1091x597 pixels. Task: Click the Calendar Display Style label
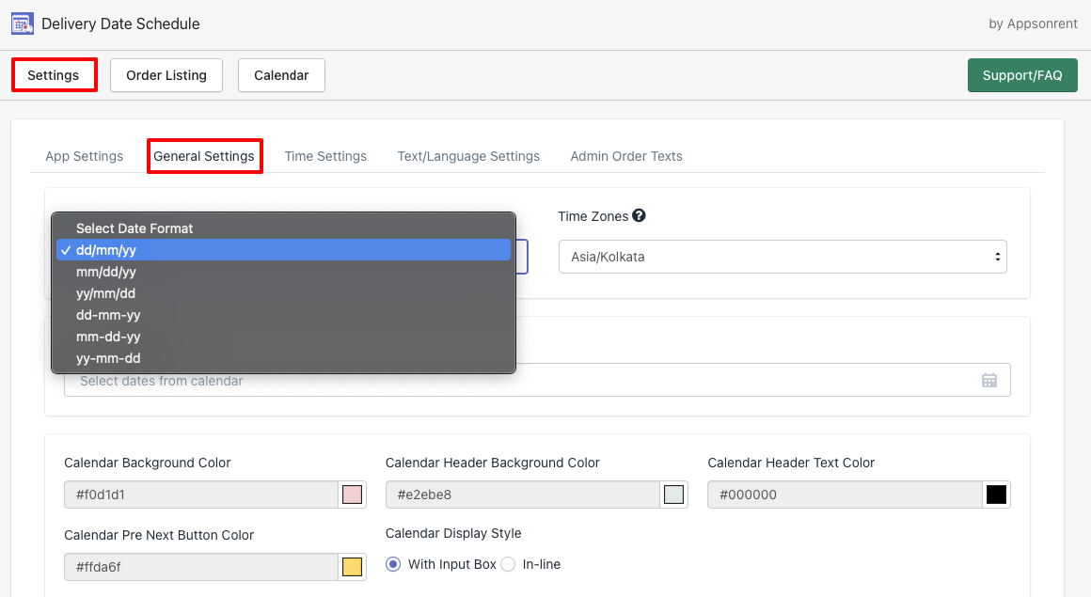click(x=453, y=533)
